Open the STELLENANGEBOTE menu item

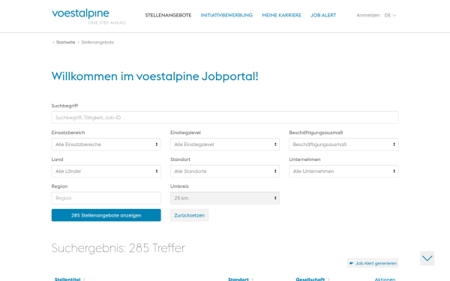(168, 15)
